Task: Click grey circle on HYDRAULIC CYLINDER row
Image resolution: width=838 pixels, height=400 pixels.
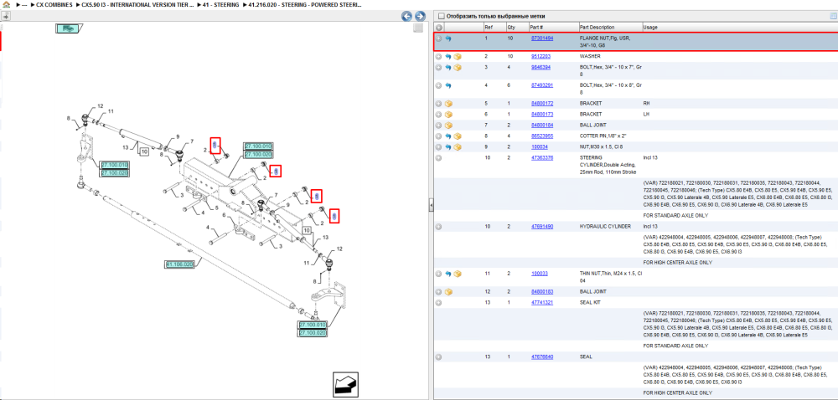Action: [439, 227]
